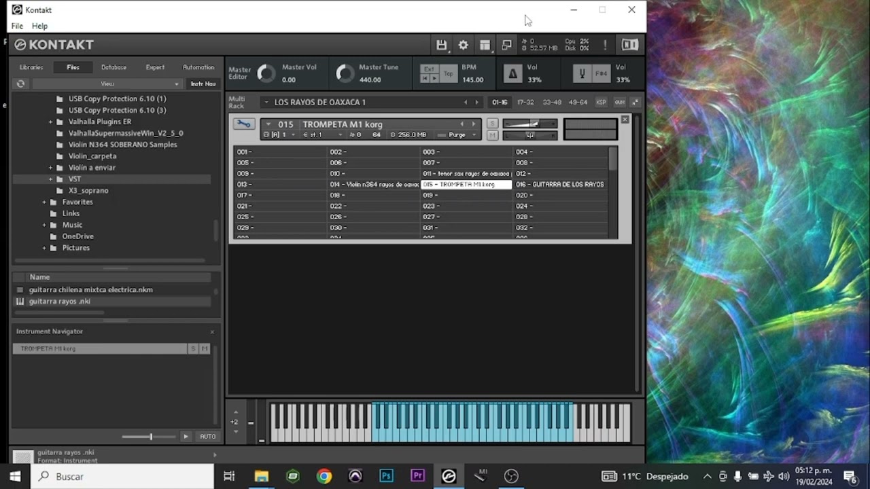This screenshot has width=870, height=489.
Task: Open the notification center icon
Action: pyautogui.click(x=850, y=476)
